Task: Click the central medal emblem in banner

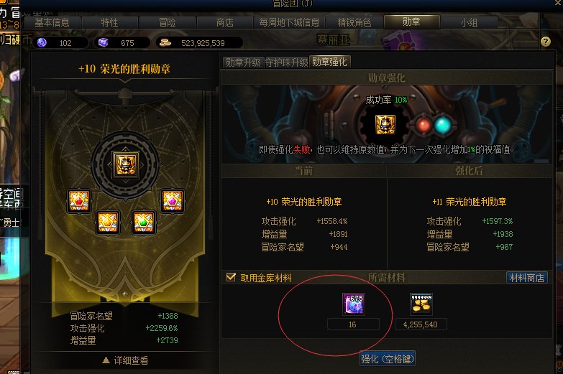Action: (x=125, y=164)
